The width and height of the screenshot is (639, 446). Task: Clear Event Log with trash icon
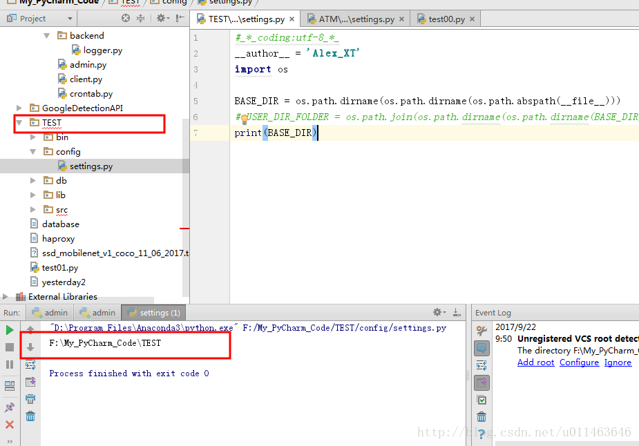(481, 417)
